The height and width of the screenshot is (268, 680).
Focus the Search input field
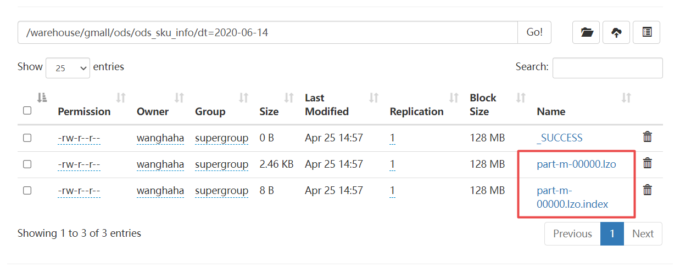(607, 68)
